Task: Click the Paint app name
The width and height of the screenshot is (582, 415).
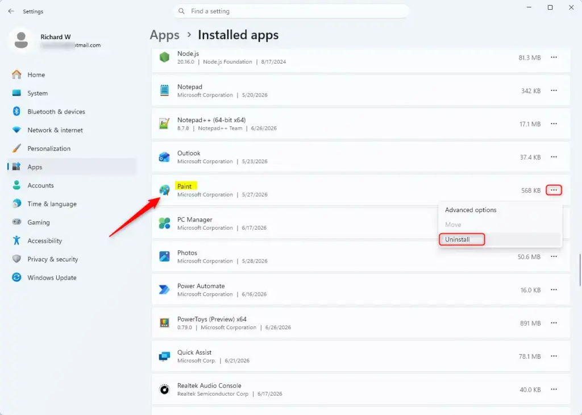Action: 185,186
